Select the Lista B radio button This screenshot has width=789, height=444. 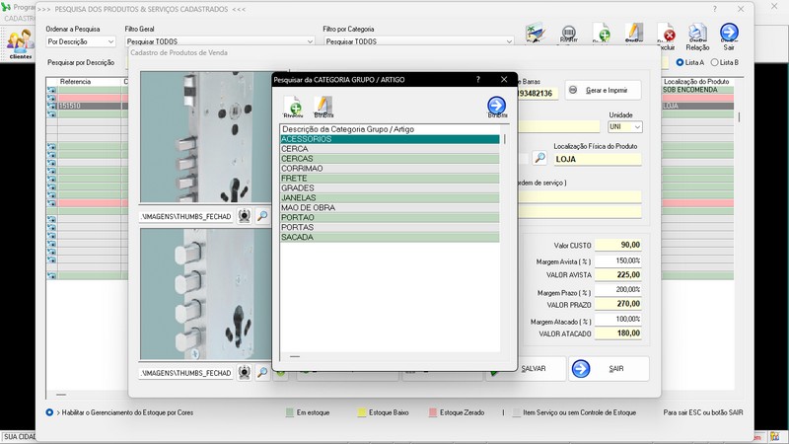pos(715,62)
